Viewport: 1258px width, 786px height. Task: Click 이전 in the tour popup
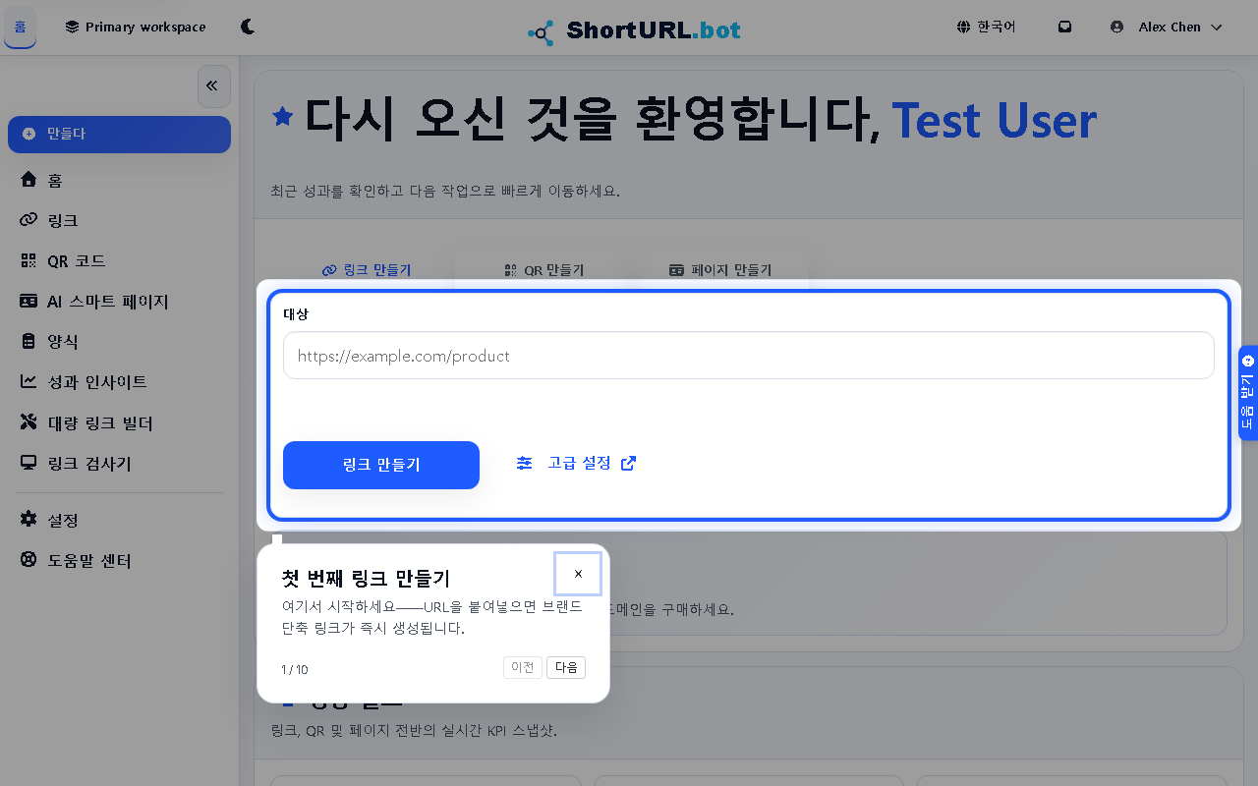pos(523,668)
